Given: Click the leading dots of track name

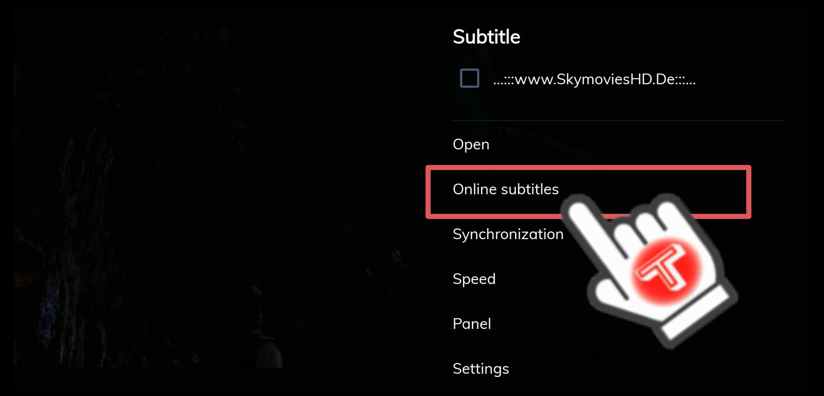Looking at the screenshot, I should coord(504,81).
